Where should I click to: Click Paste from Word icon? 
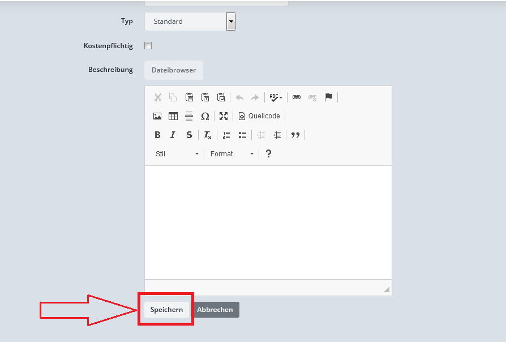[221, 97]
